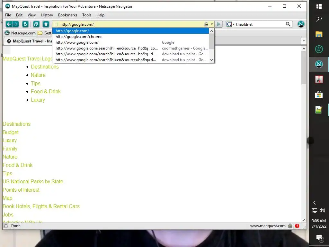Viewport: 329px width, 247px height.
Task: Select http://www.google.com/ Google suggestion
Action: pos(131,42)
